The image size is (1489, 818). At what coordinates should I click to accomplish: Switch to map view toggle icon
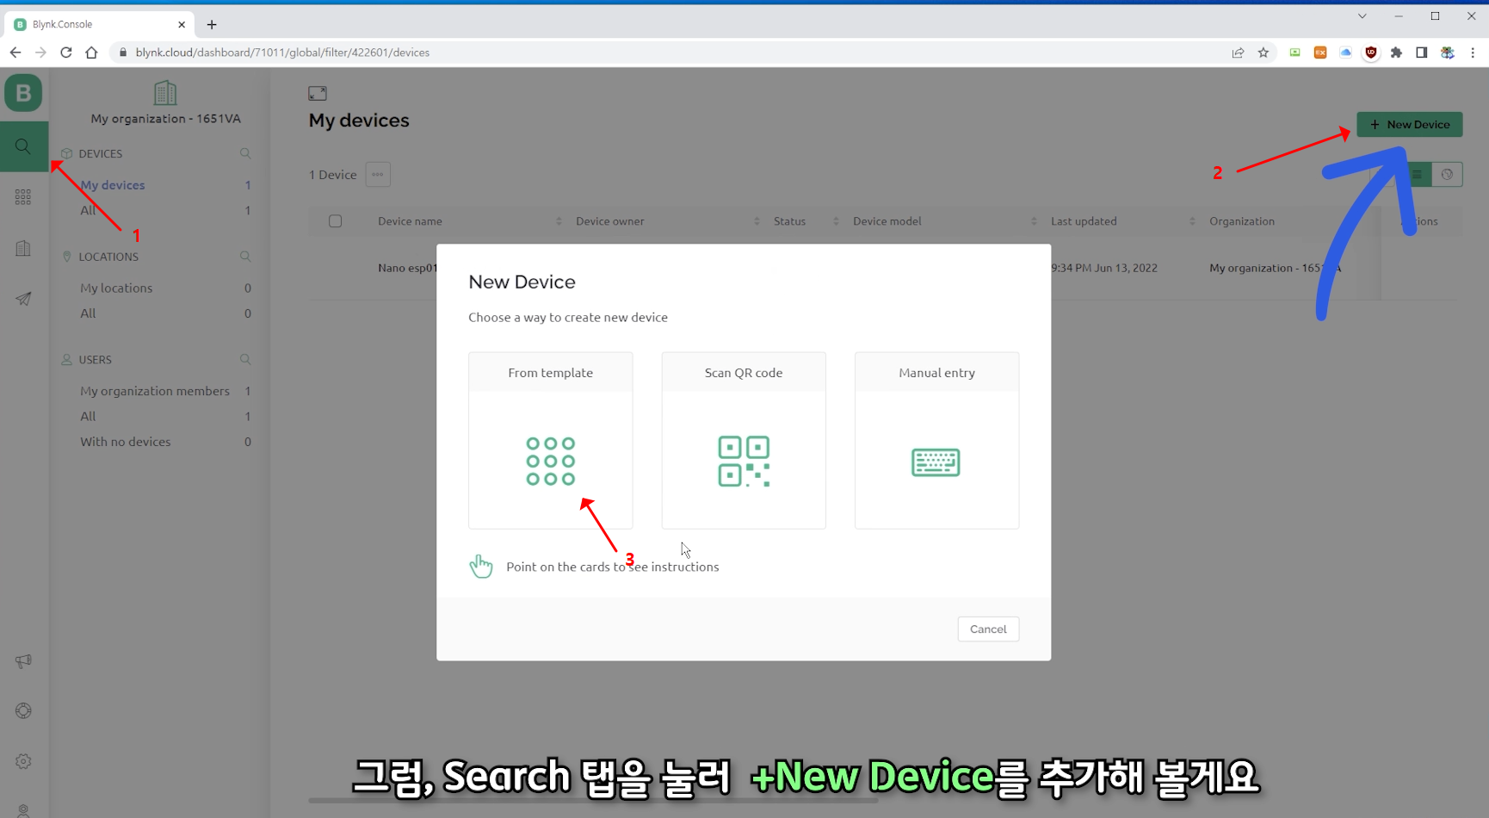click(x=1447, y=175)
